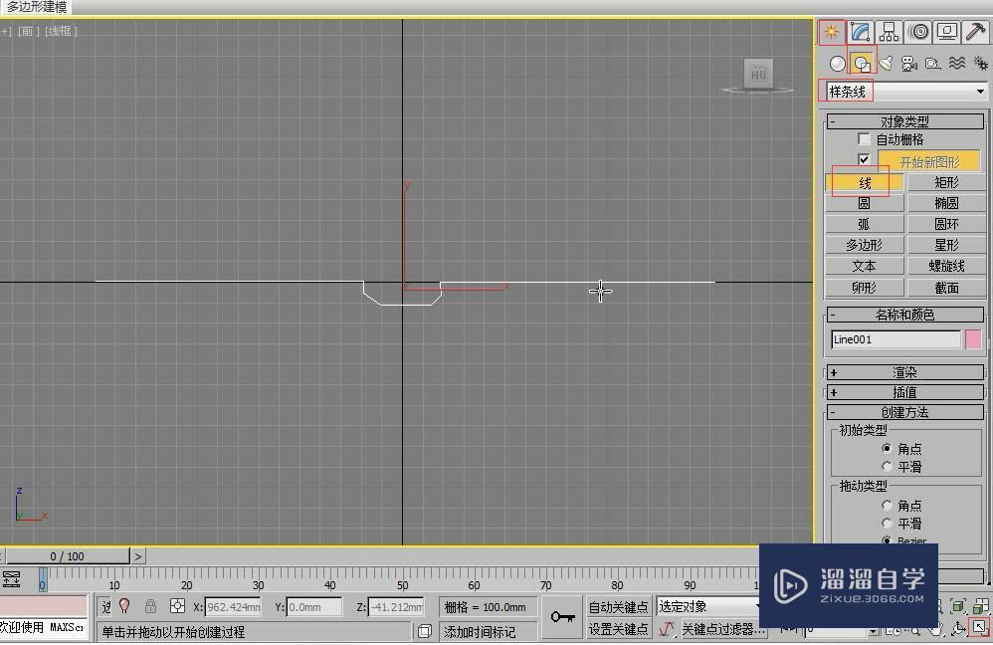Open the Motion command panel tab
The width and height of the screenshot is (993, 645).
coord(918,31)
